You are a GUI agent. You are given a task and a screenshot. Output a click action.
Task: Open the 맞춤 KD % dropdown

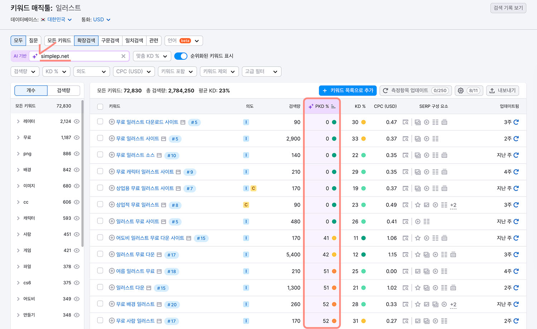(x=152, y=56)
